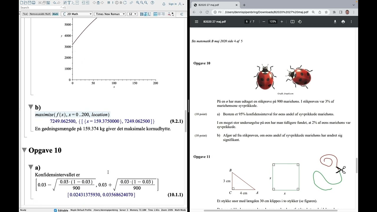
Task: Click the Open file folder icon in Maple
Action: [x=25, y=3]
